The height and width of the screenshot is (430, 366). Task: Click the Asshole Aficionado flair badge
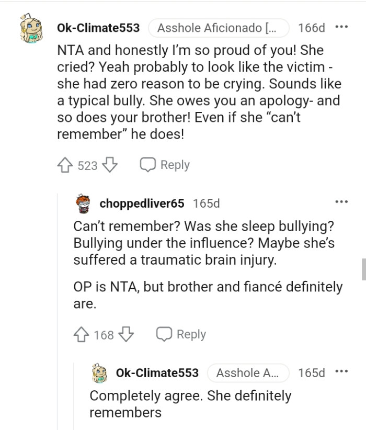[219, 28]
